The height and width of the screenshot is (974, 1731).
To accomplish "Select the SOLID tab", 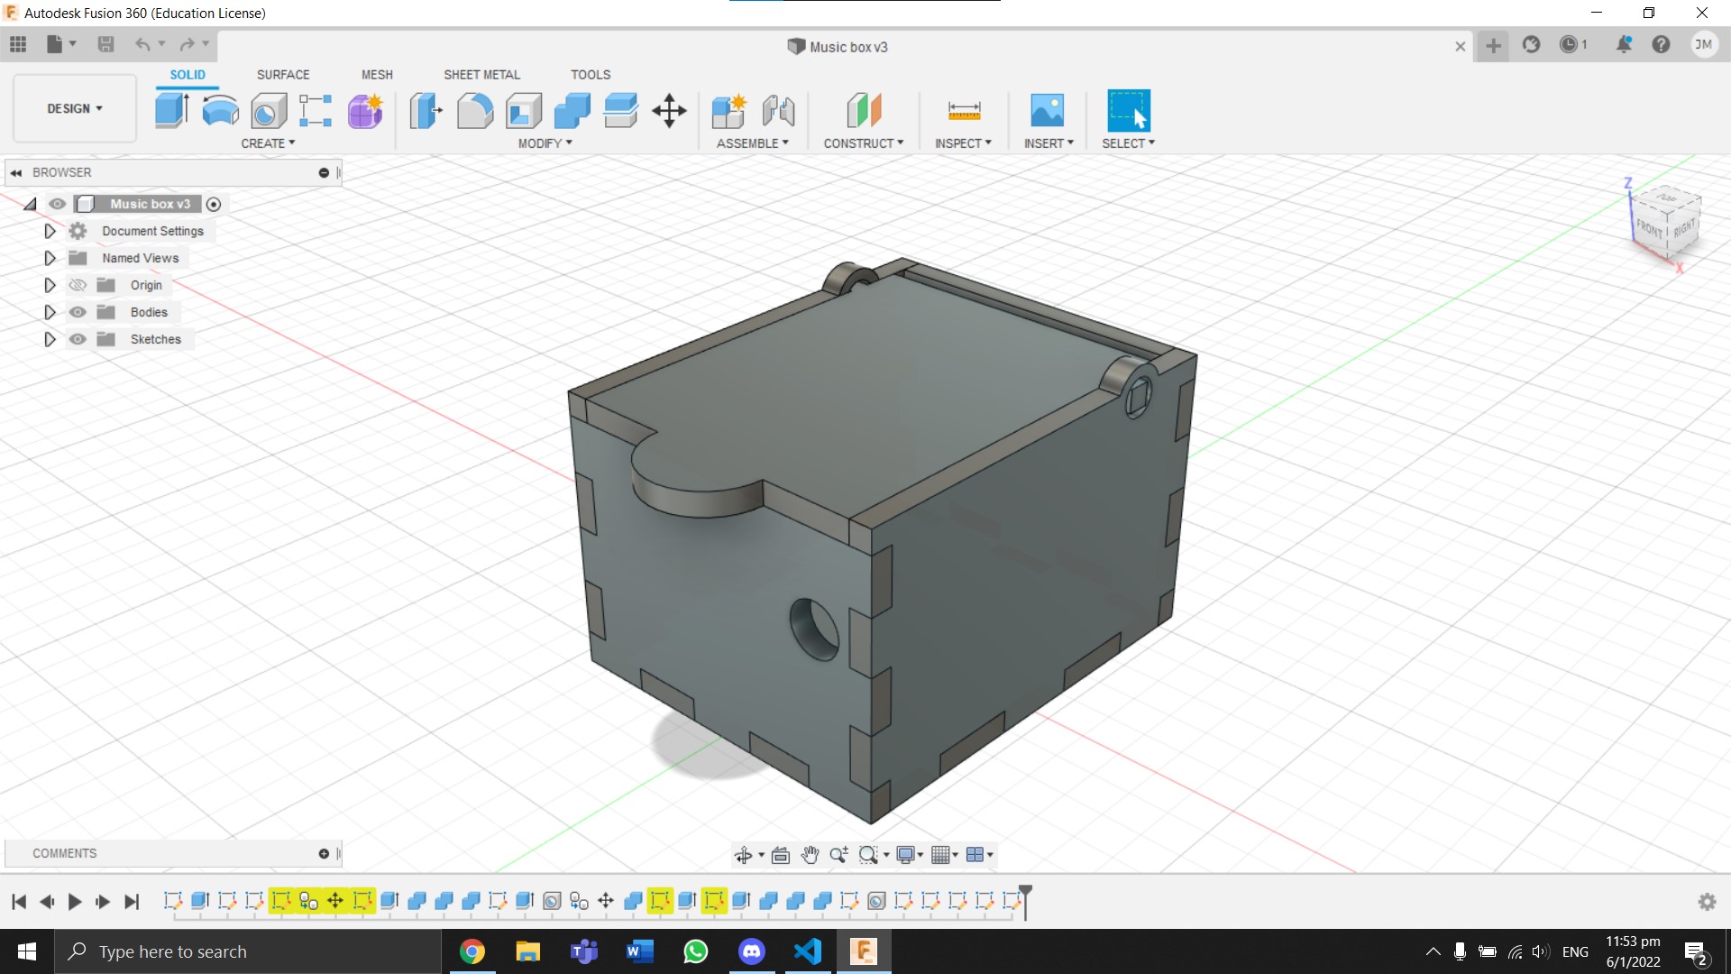I will 188,75.
